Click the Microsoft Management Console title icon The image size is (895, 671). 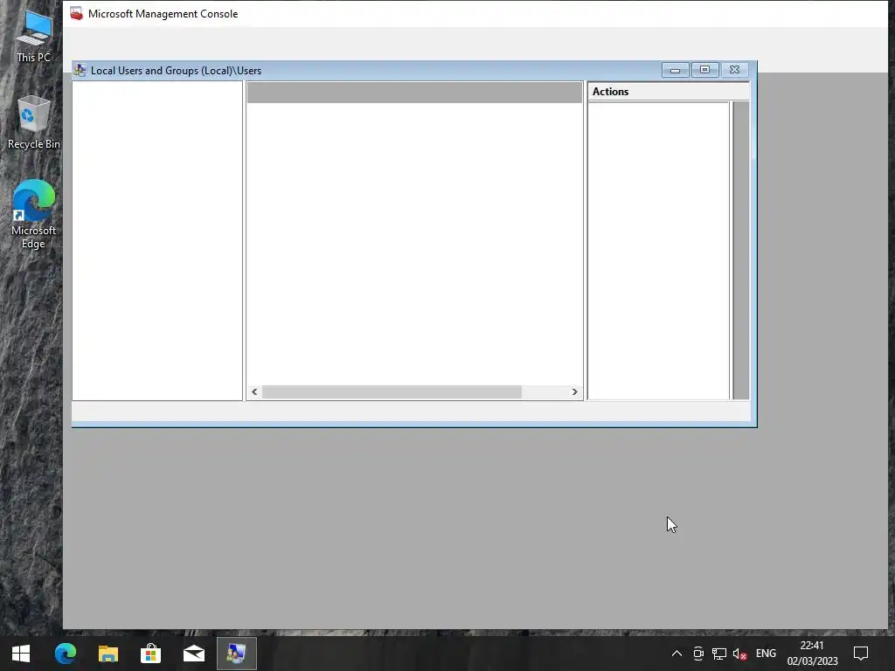pos(77,14)
